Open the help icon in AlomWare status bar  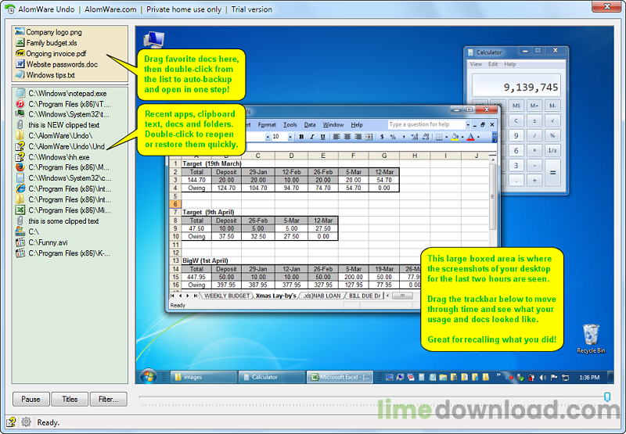coord(11,421)
